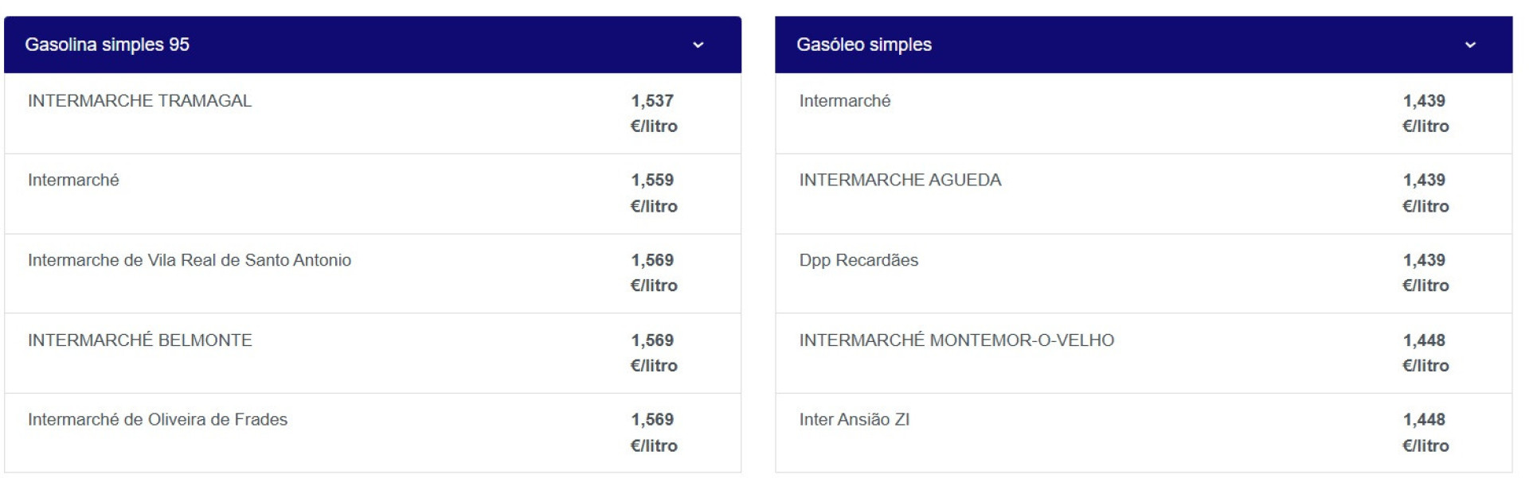This screenshot has height=478, width=1529.
Task: Select the Dpp Recardães station
Action: click(x=858, y=260)
